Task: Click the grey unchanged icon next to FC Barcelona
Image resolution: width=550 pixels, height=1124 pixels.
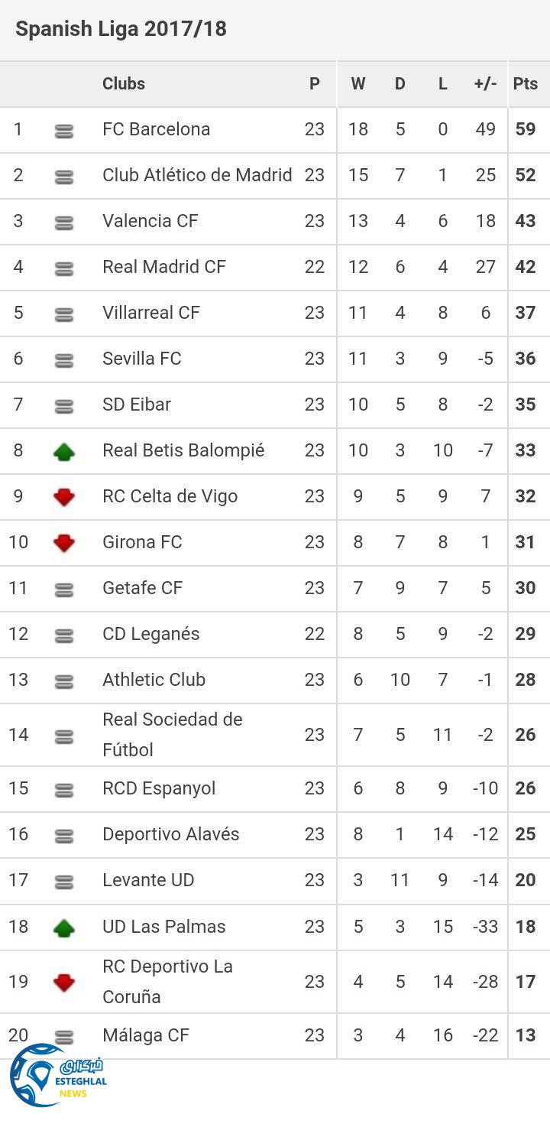Action: pyautogui.click(x=64, y=132)
